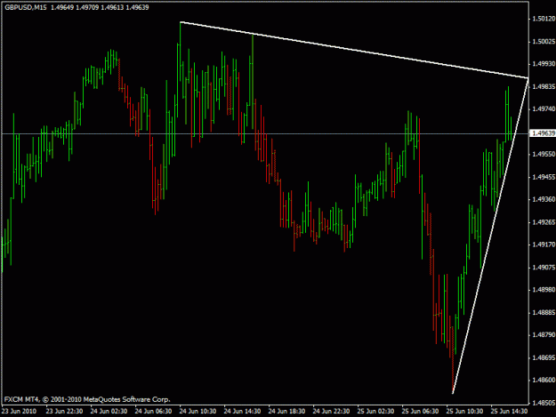Click the 23 Jun 2010 time label
The height and width of the screenshot is (417, 556).
[19, 412]
